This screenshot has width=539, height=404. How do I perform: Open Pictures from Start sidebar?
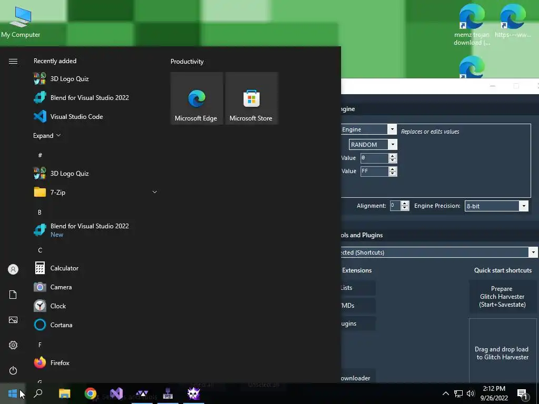13,320
